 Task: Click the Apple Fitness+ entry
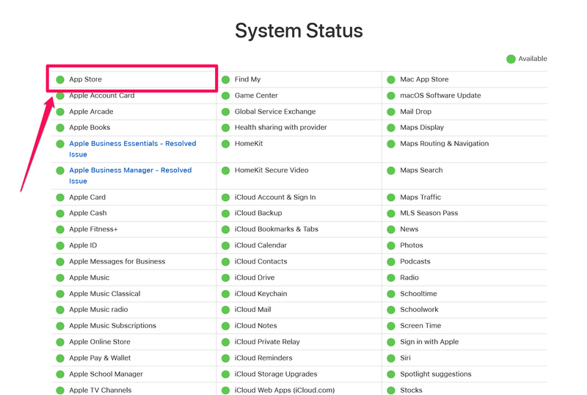pyautogui.click(x=93, y=229)
